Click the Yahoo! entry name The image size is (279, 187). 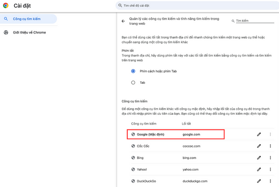(142, 169)
